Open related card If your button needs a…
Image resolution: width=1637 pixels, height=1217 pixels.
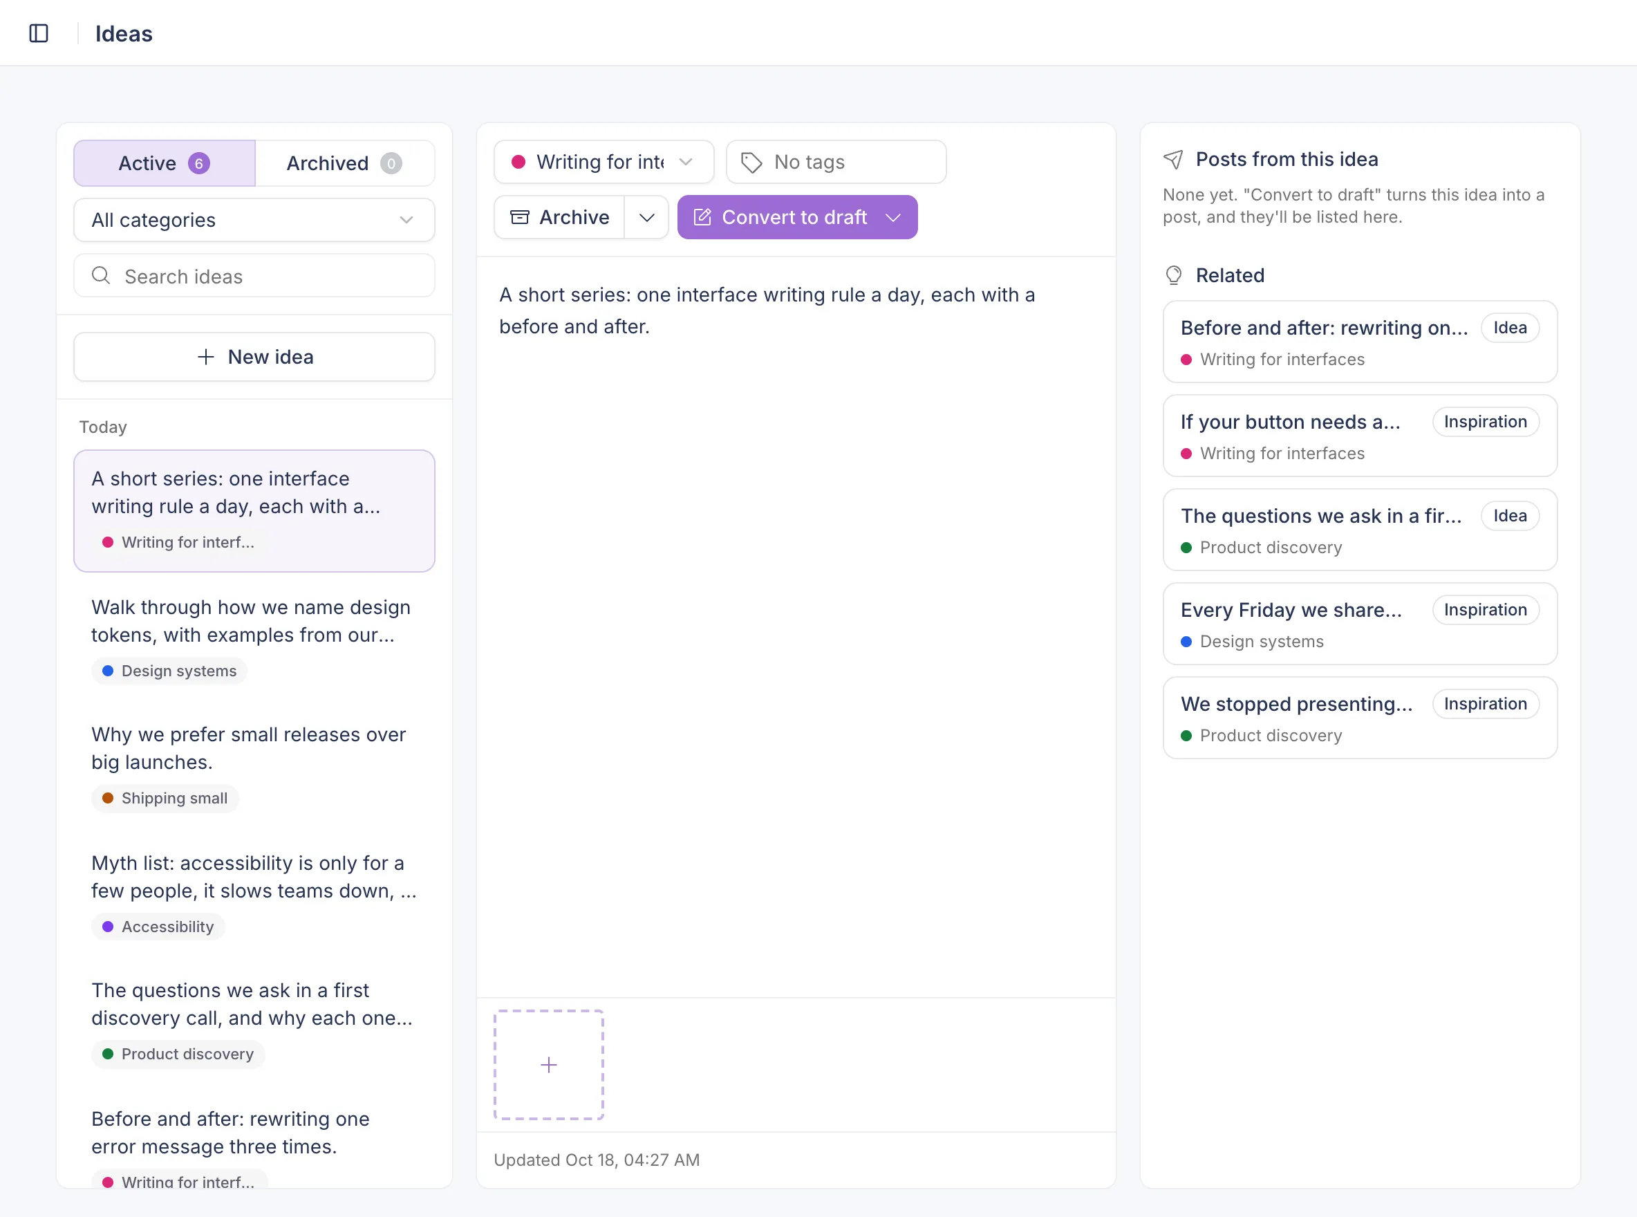(1359, 436)
